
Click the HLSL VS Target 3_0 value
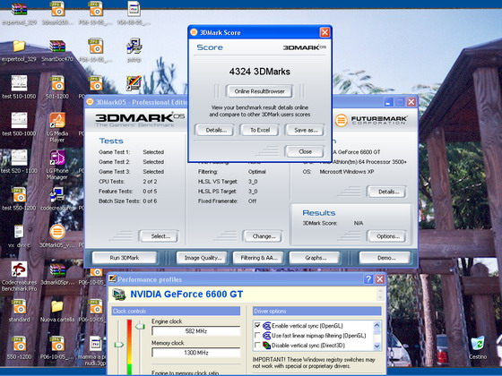click(253, 182)
